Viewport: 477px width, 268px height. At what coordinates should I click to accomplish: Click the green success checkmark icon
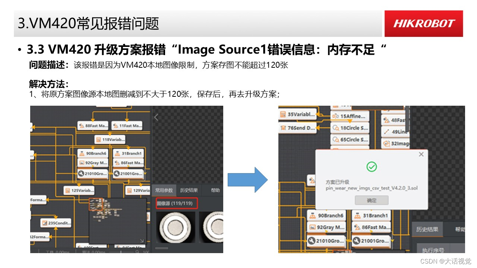pyautogui.click(x=372, y=166)
